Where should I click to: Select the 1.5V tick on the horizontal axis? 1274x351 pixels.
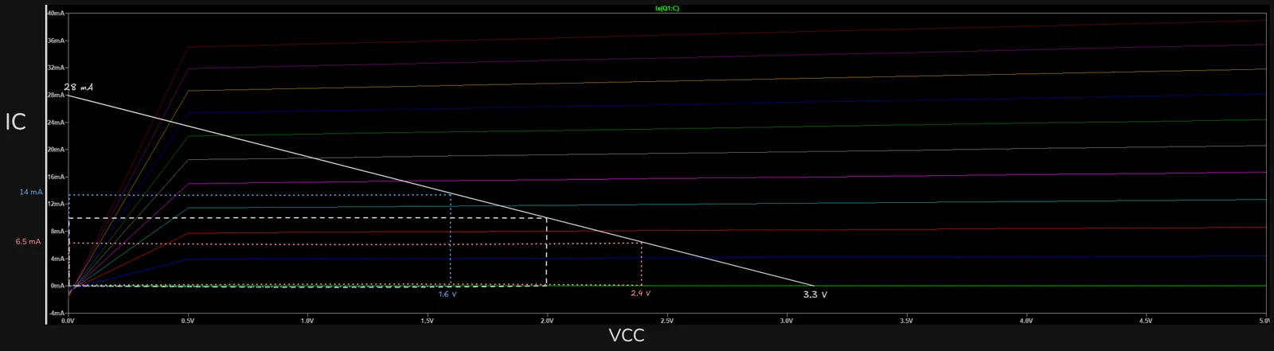click(428, 322)
